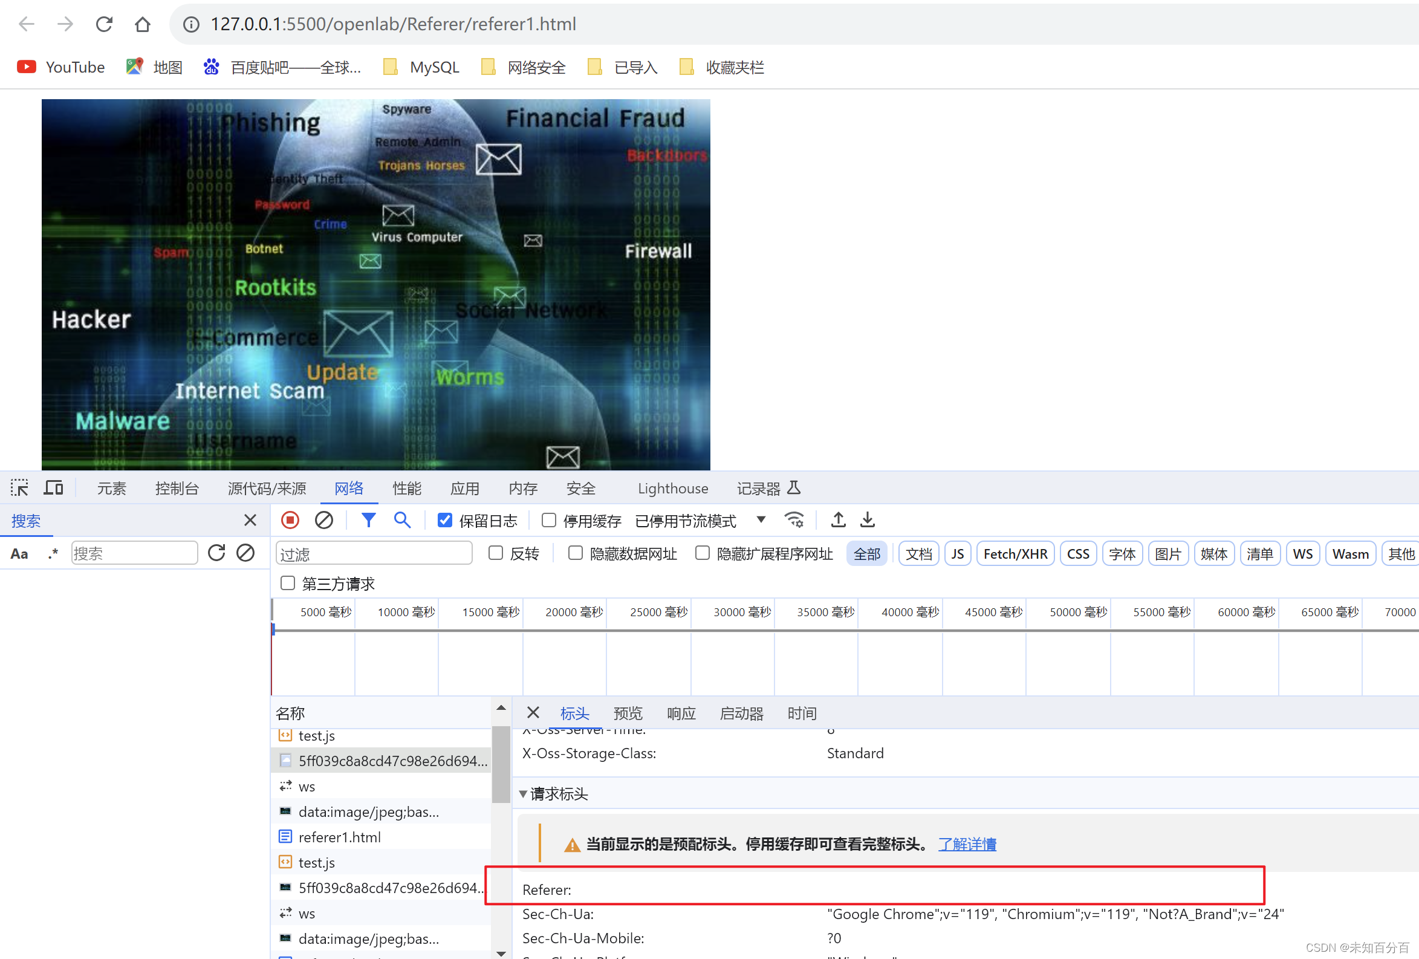
Task: Activate the inspect element picker icon
Action: pyautogui.click(x=19, y=487)
